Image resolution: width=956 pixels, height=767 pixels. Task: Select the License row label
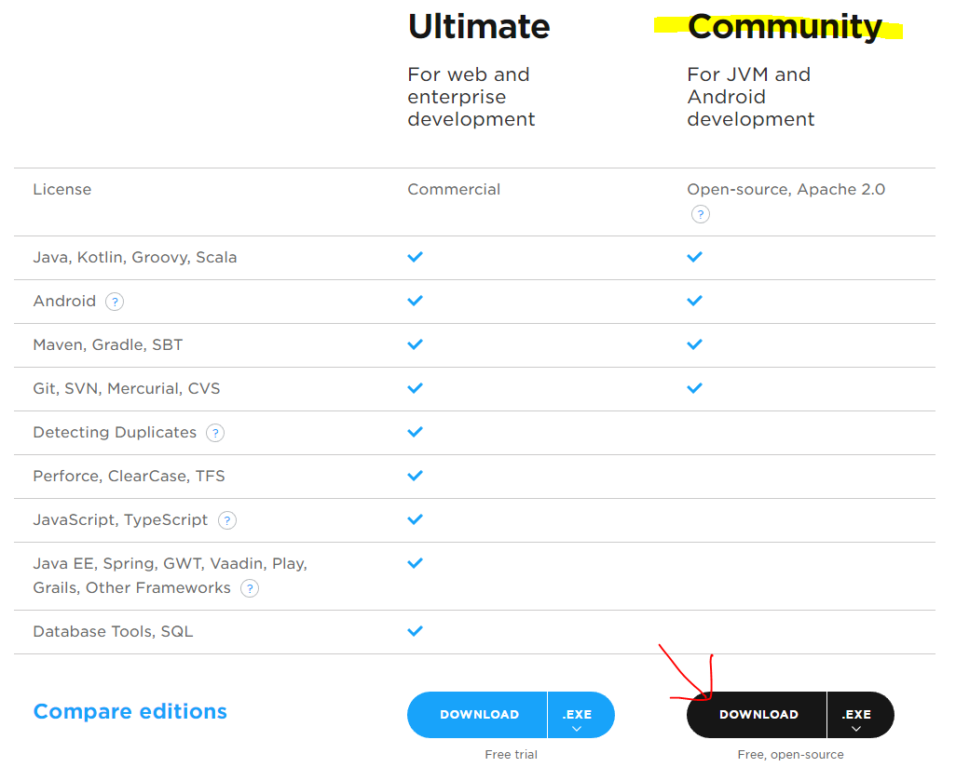(62, 190)
